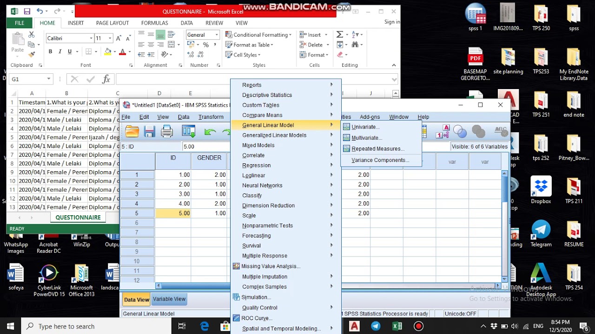
Task: Click the Excel FILE button
Action: point(20,23)
